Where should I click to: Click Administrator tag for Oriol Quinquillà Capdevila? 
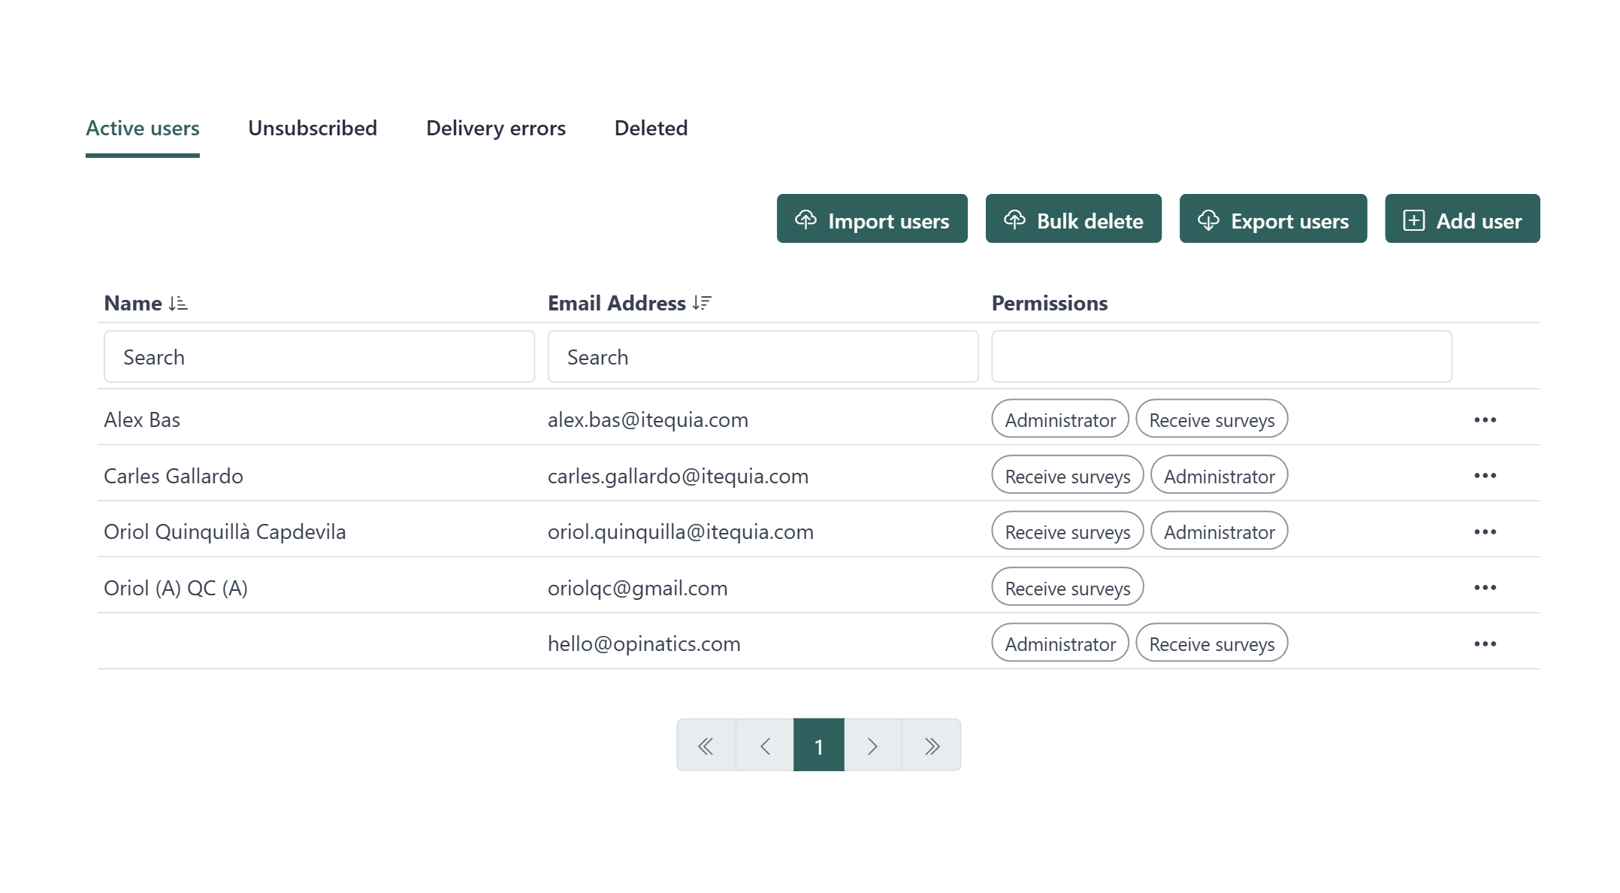point(1220,531)
